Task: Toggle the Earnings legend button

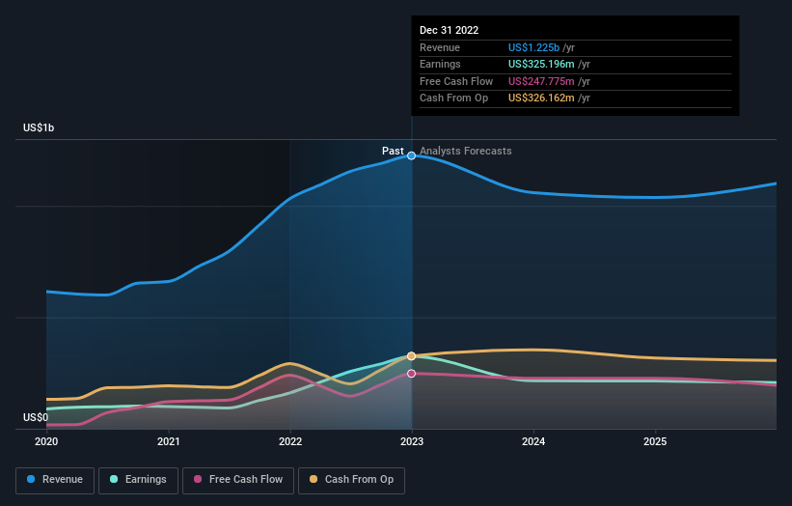Action: point(138,480)
